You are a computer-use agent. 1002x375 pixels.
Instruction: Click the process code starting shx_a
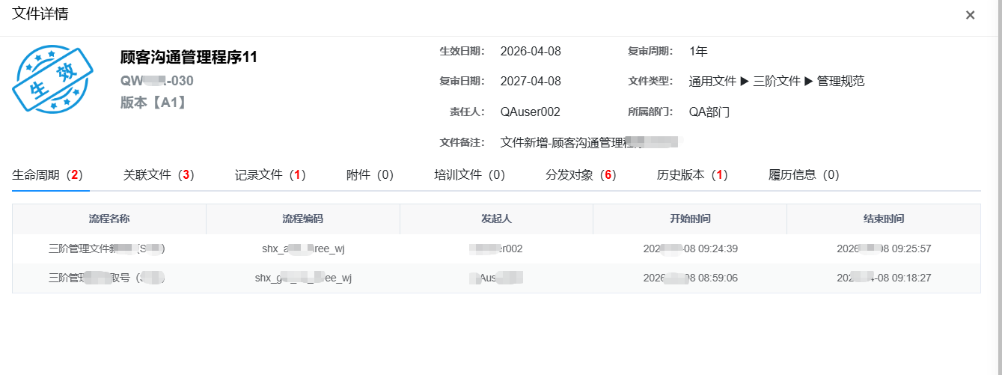(x=303, y=249)
